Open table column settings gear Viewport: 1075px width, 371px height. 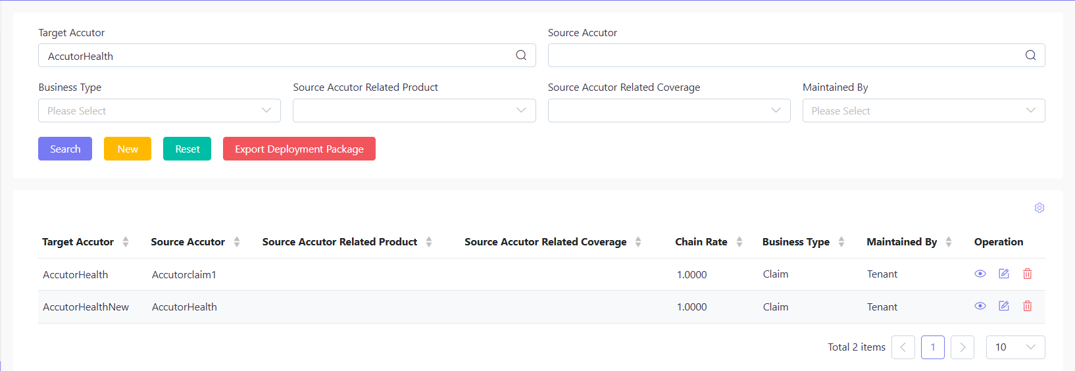click(1039, 208)
